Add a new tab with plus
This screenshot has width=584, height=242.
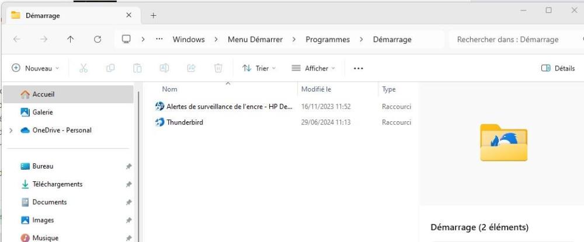[154, 15]
